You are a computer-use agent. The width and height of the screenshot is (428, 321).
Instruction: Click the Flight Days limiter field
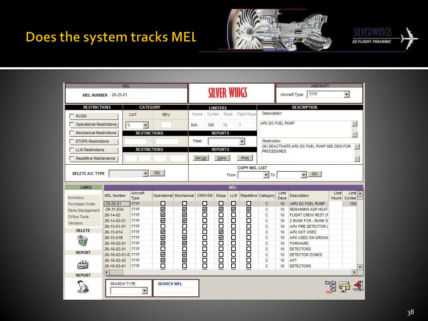tap(246, 125)
